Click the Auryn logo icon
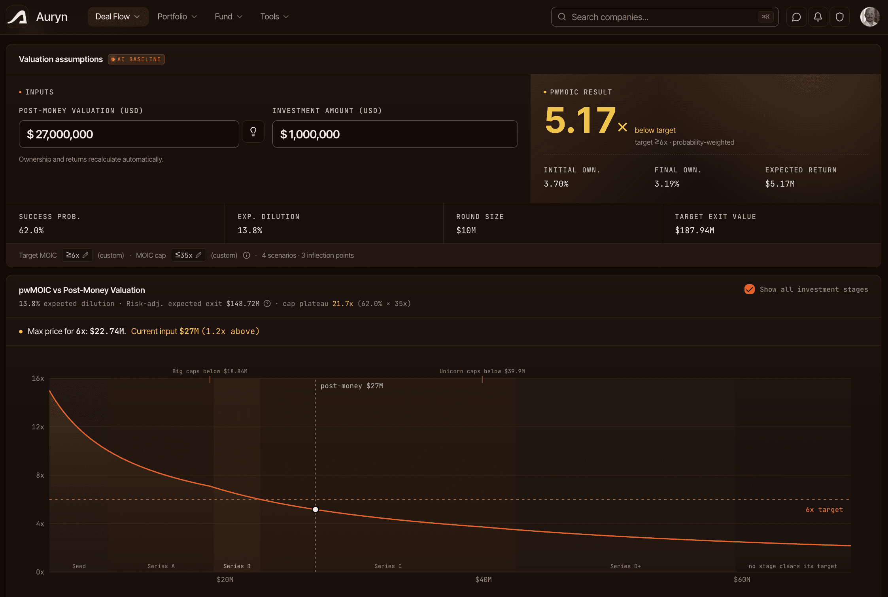Viewport: 888px width, 597px height. pyautogui.click(x=17, y=17)
